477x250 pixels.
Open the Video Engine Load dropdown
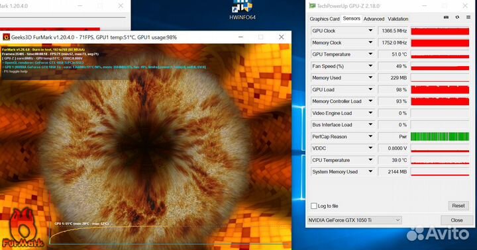tap(370, 113)
